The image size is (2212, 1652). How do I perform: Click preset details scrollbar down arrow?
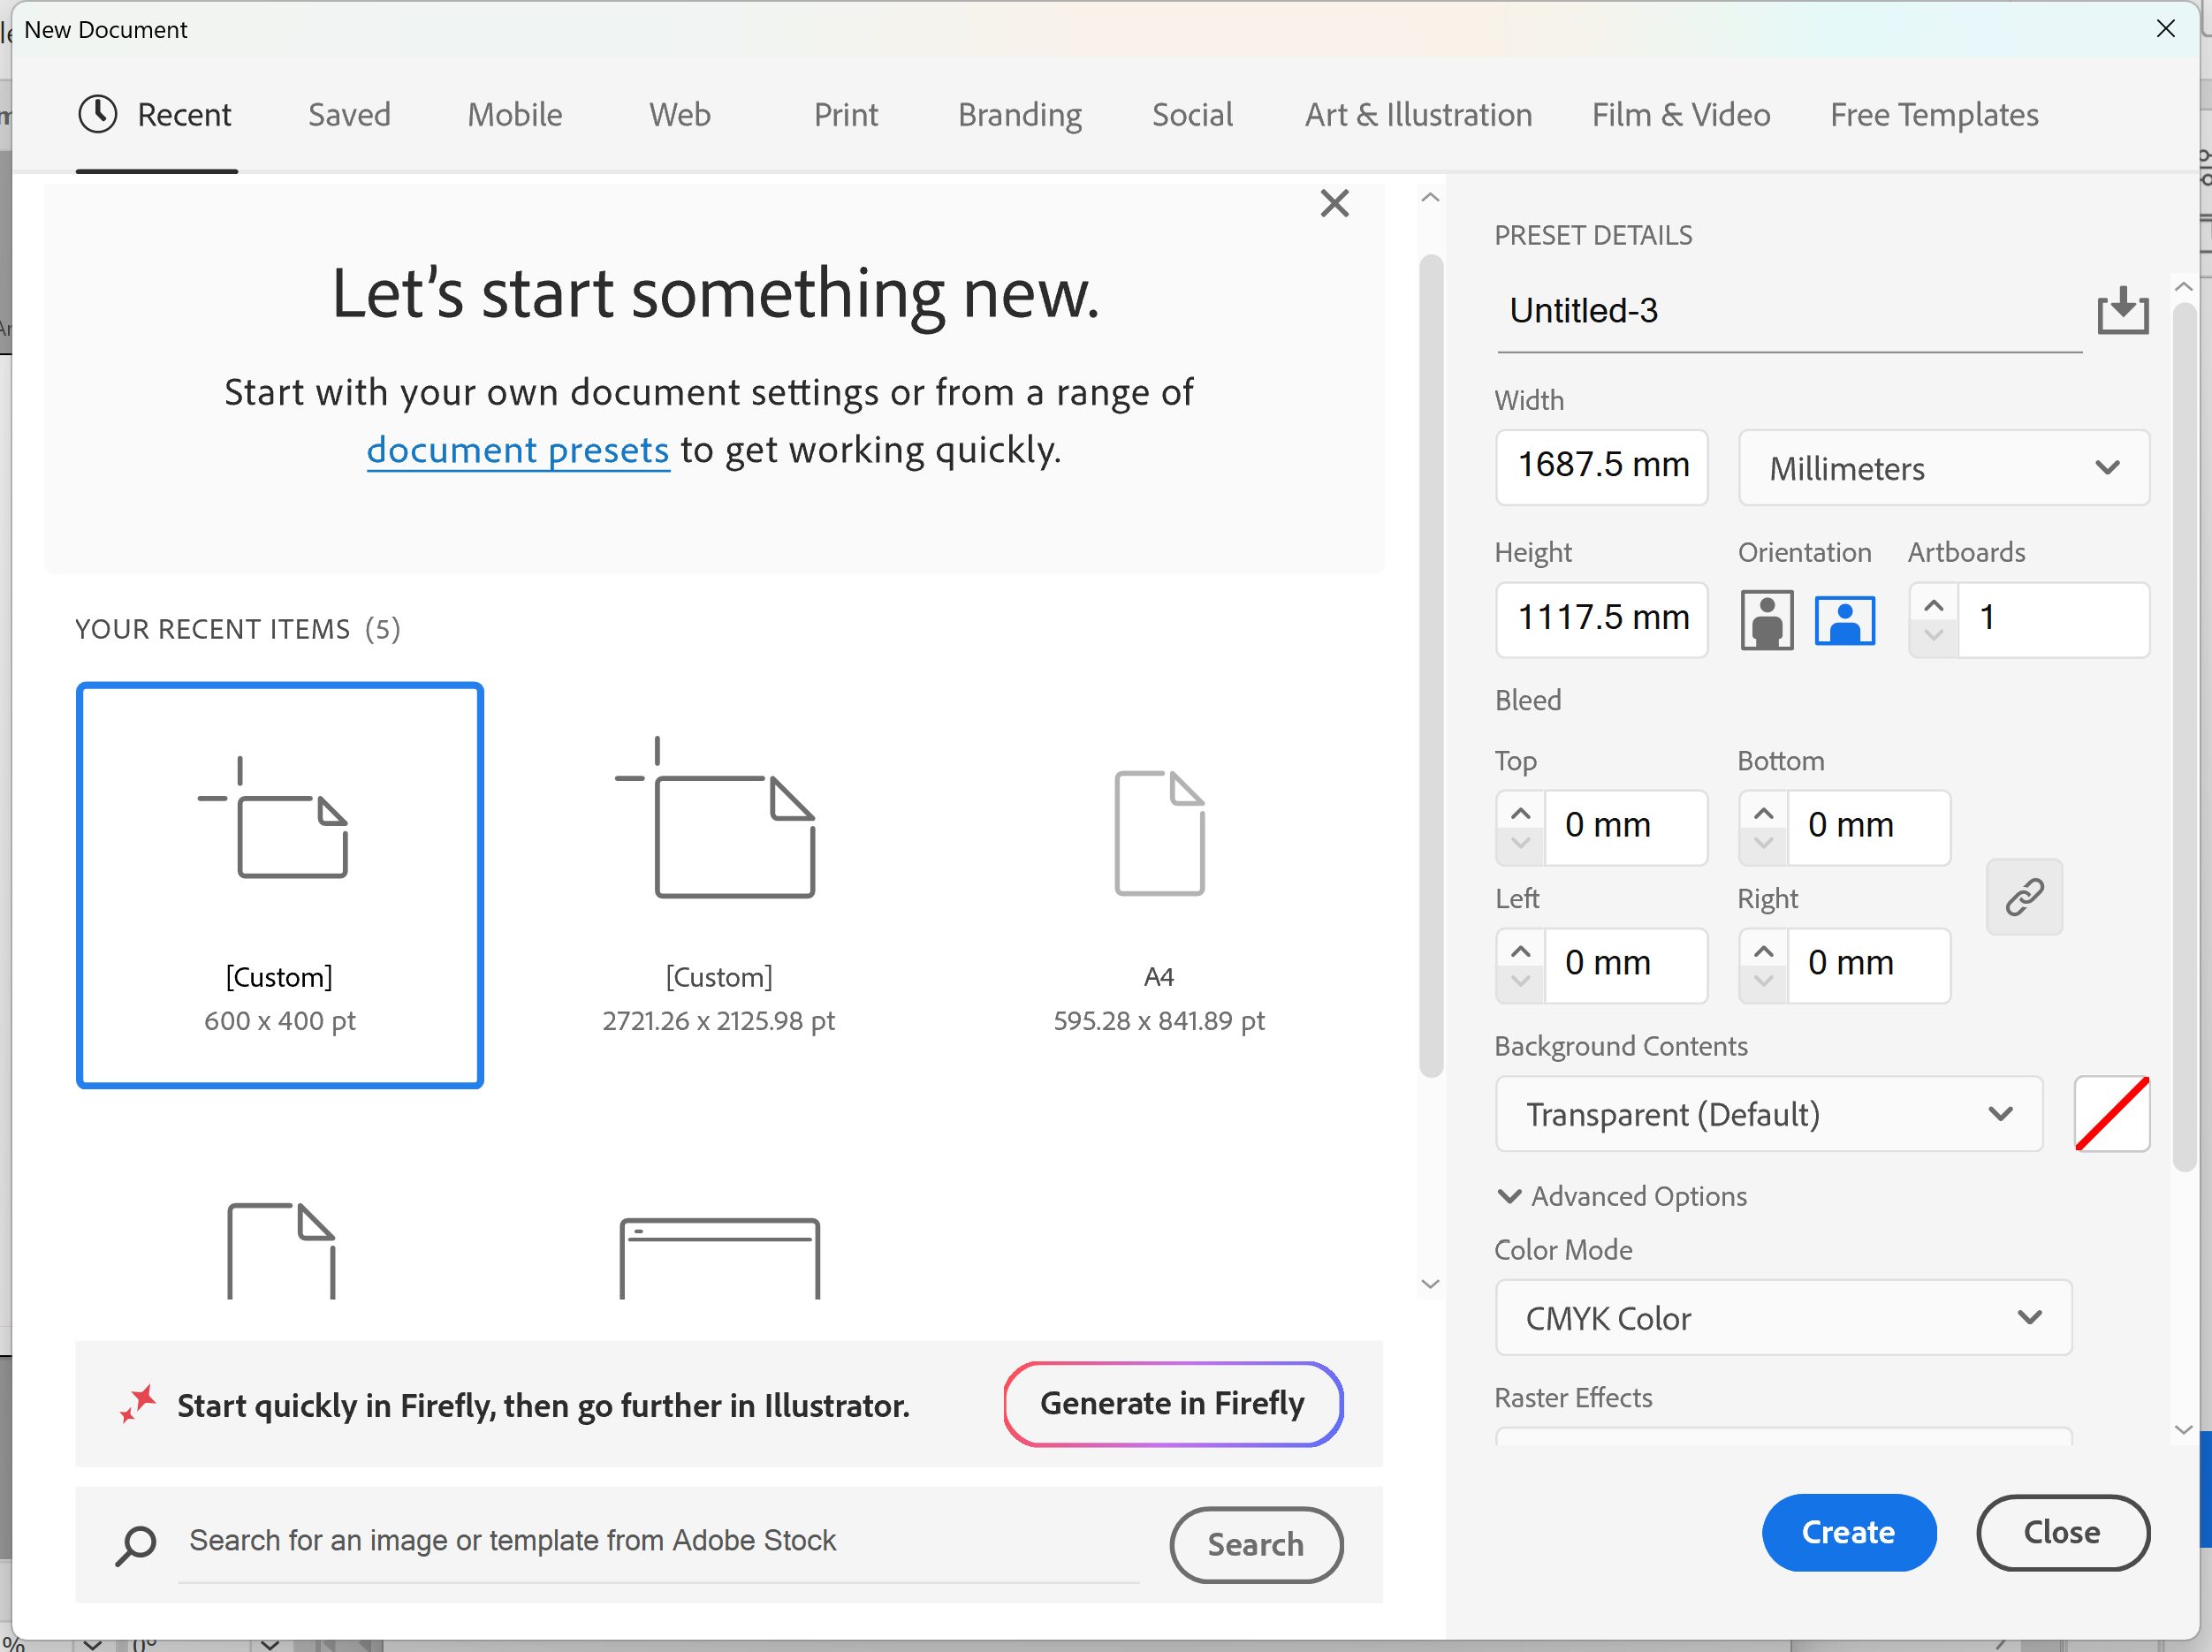click(x=2184, y=1430)
